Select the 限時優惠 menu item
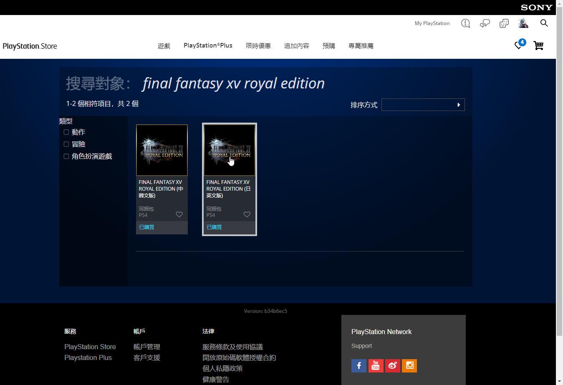 tap(258, 46)
